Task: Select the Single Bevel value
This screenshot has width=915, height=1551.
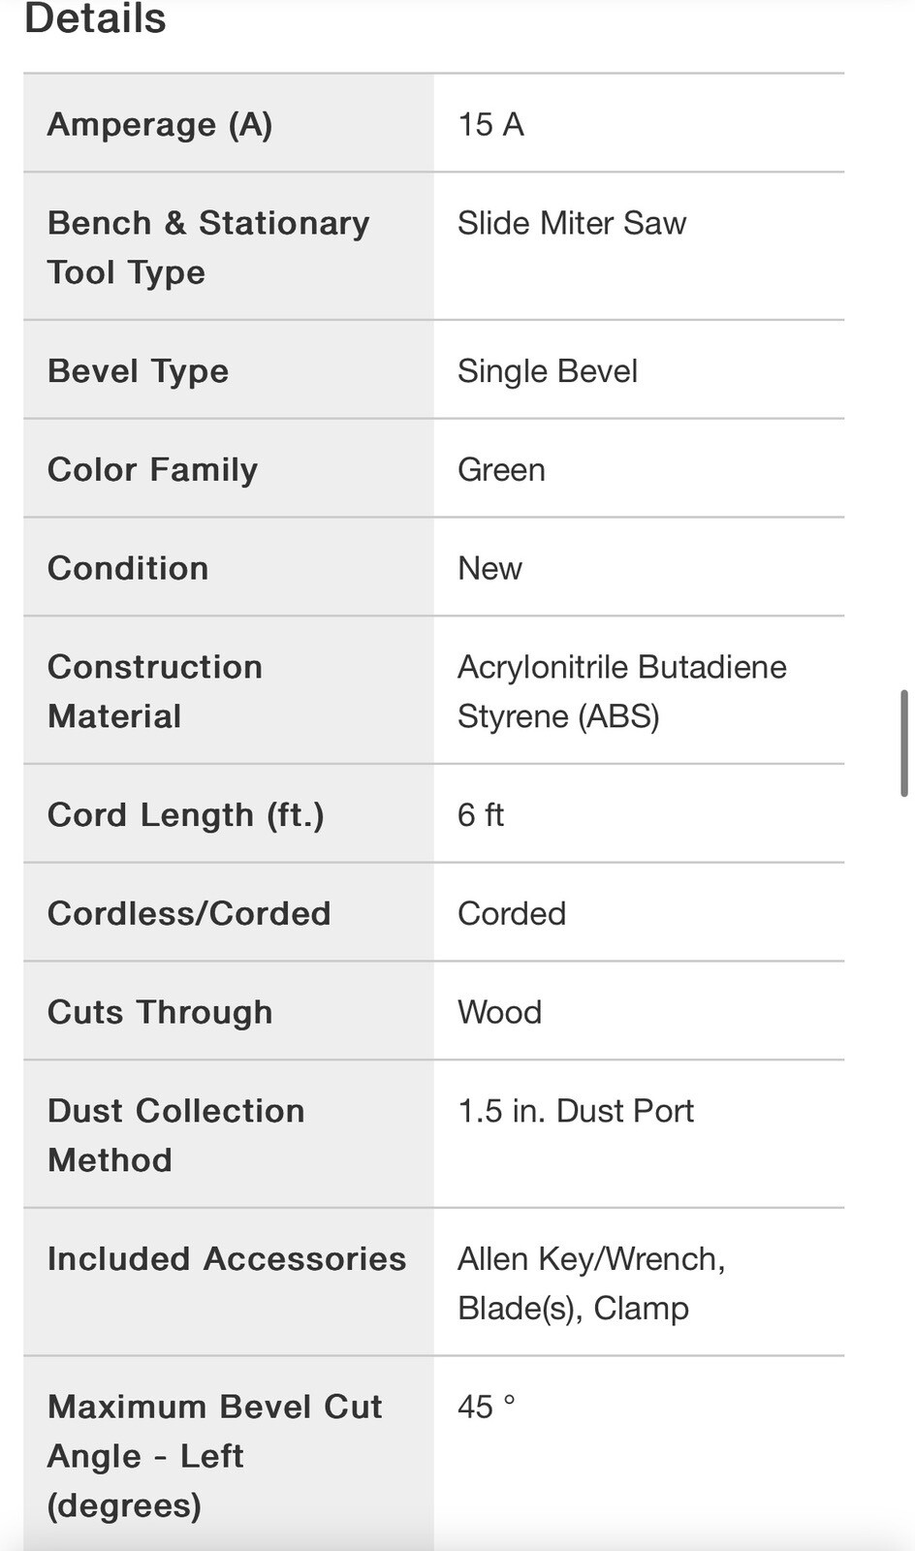Action: point(548,370)
